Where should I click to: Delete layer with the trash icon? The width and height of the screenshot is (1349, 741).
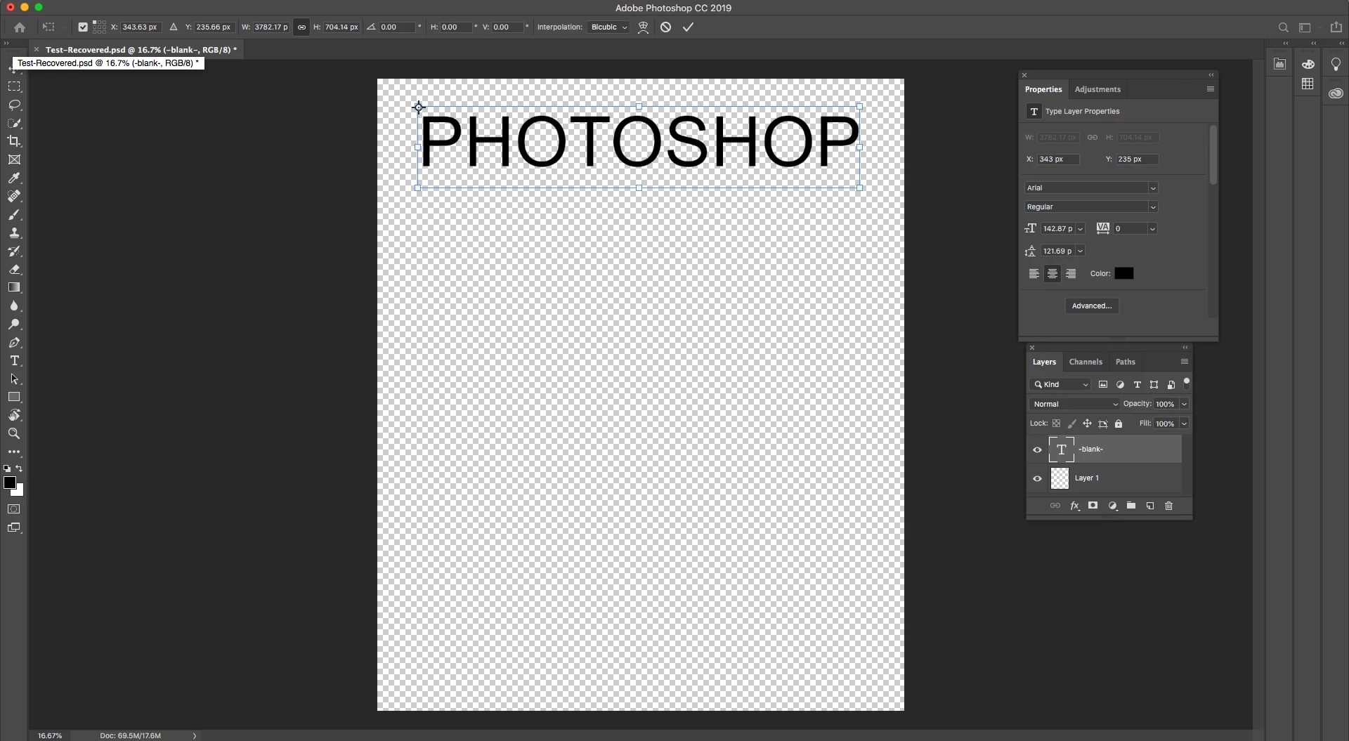point(1169,506)
